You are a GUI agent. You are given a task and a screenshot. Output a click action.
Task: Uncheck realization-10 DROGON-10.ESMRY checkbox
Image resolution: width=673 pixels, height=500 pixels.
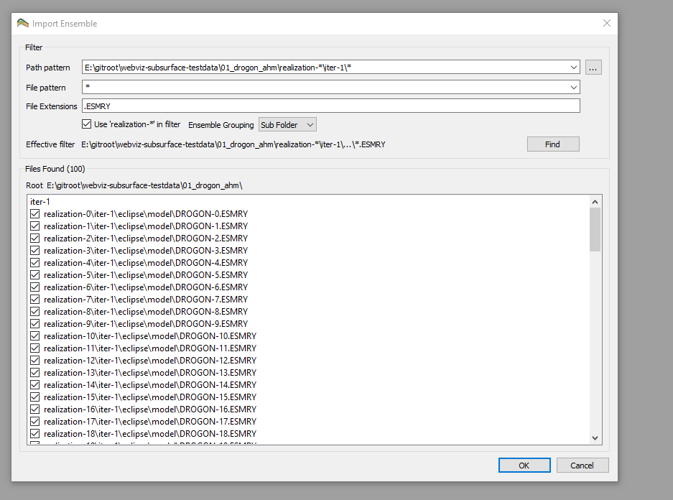pyautogui.click(x=35, y=336)
